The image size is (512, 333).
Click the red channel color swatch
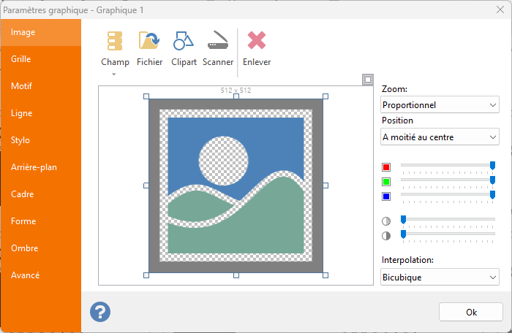pyautogui.click(x=386, y=167)
